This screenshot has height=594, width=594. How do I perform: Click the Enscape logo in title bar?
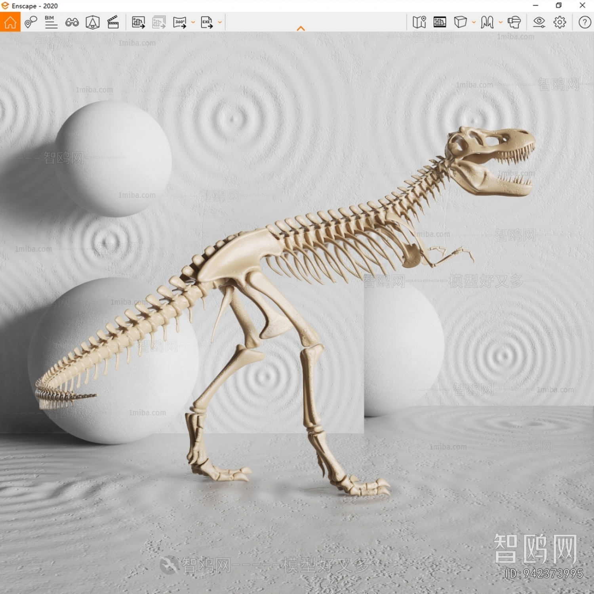click(x=5, y=6)
